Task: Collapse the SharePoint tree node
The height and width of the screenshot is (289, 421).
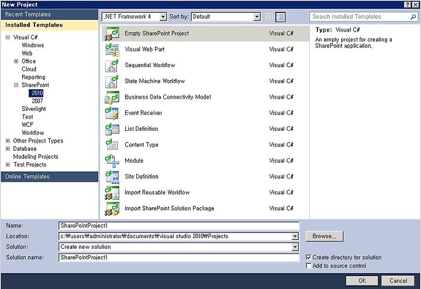Action: [16, 85]
